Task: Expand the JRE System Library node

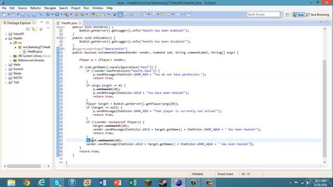Action: coord(10,56)
